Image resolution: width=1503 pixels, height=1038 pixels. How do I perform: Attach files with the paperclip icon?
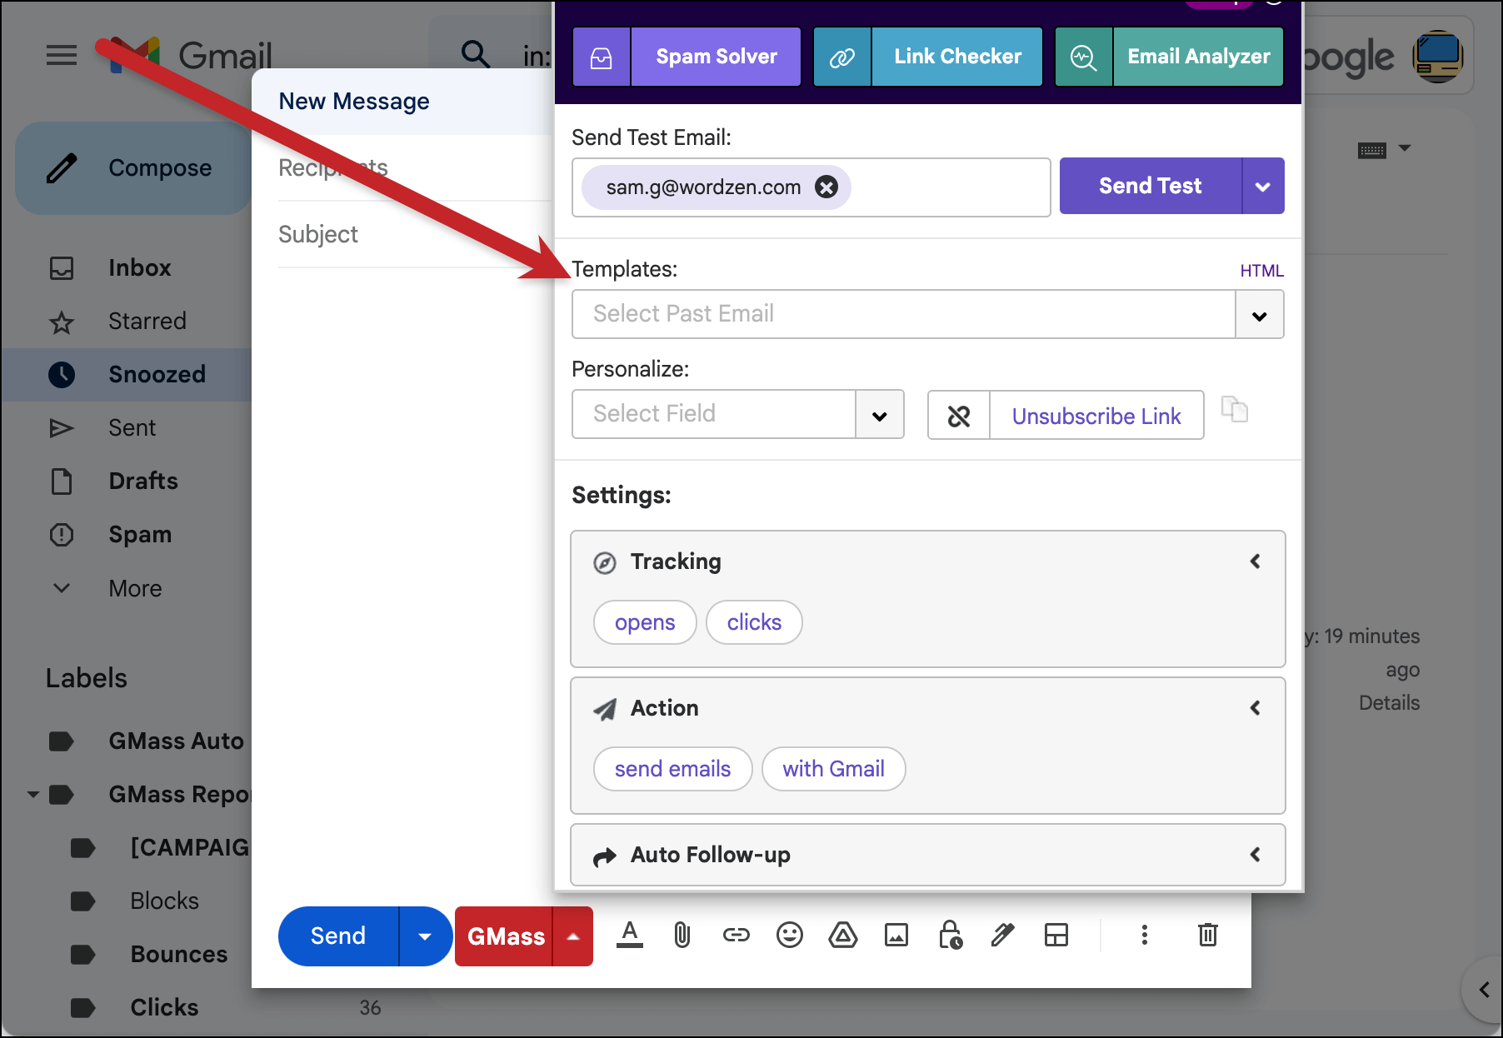pyautogui.click(x=682, y=935)
